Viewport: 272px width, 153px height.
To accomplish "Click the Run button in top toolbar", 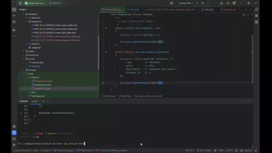I will click(x=197, y=3).
